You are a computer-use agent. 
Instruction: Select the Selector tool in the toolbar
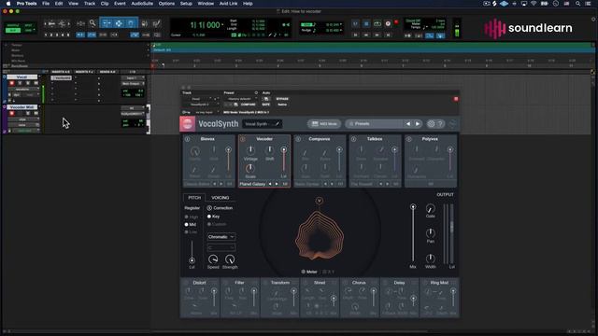[119, 23]
